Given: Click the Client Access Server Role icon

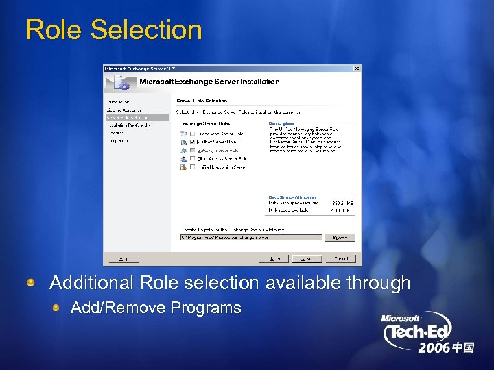Looking at the screenshot, I should coord(183,159).
